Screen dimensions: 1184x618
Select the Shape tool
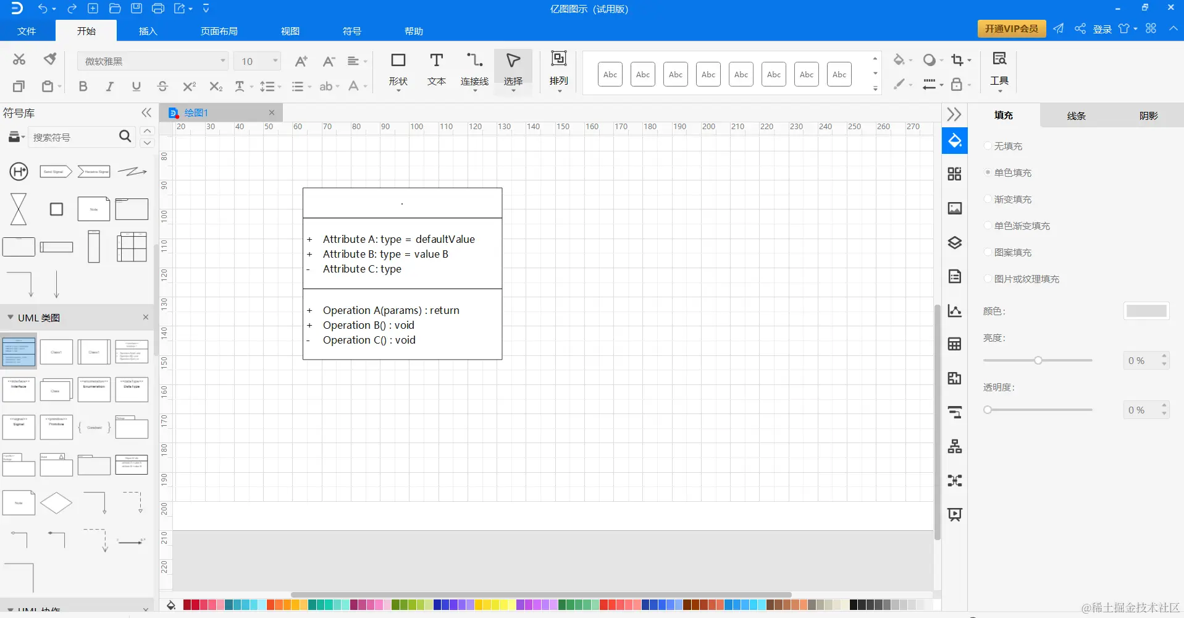[x=398, y=70]
